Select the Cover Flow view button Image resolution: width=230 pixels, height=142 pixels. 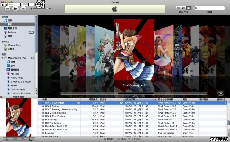pyautogui.click(x=189, y=8)
